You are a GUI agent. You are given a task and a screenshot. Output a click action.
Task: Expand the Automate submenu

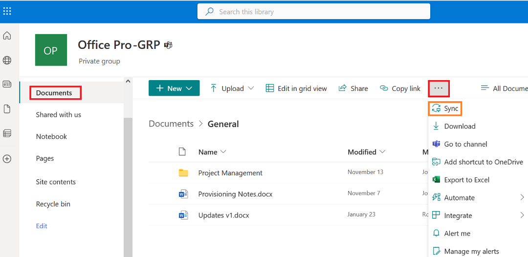(478, 198)
